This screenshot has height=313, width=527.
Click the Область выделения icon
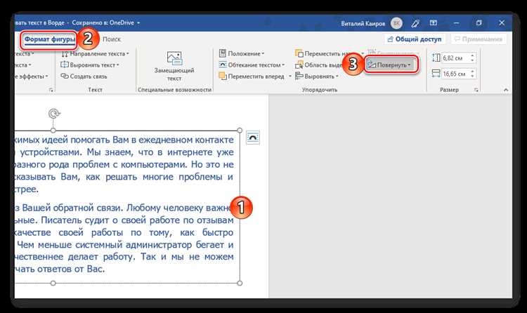click(x=299, y=65)
